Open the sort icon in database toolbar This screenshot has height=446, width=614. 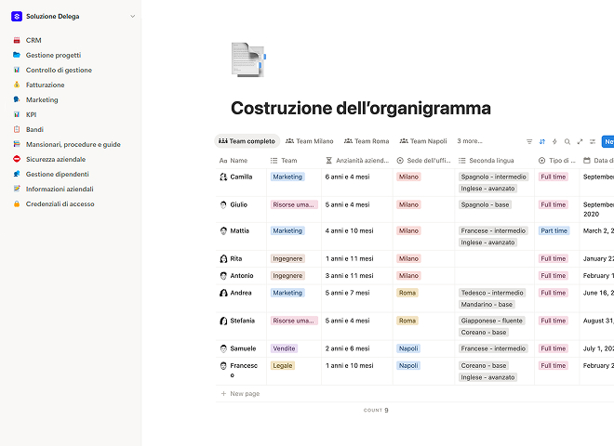pyautogui.click(x=542, y=141)
